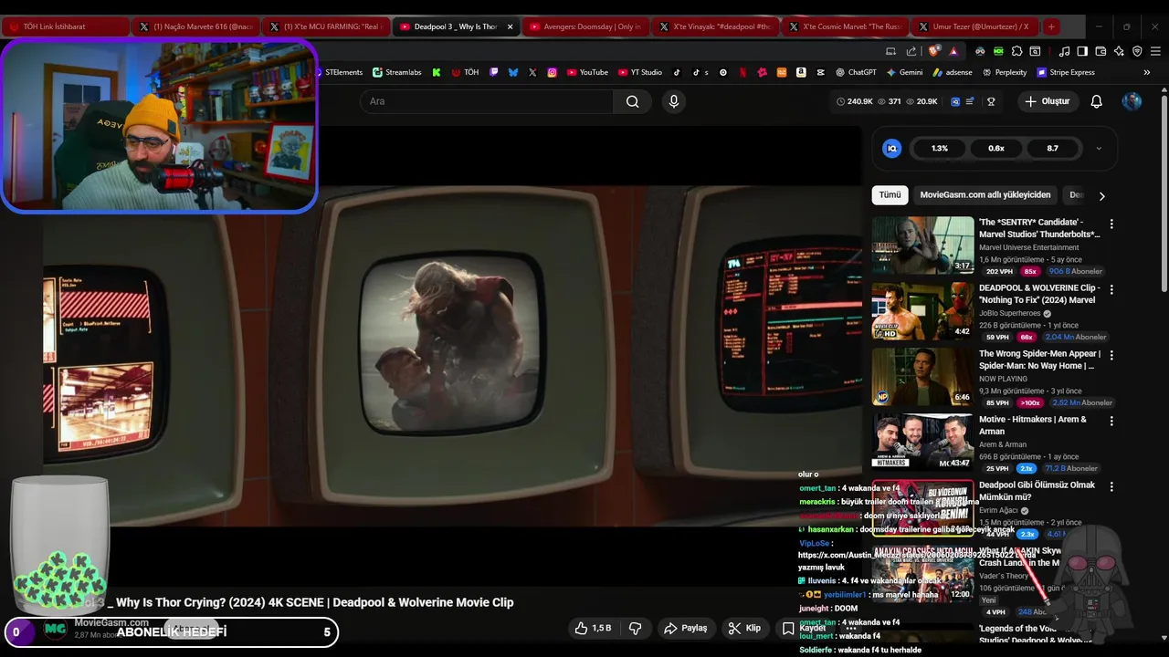
Task: Open the Bluesky butterfly bookmark
Action: click(513, 72)
